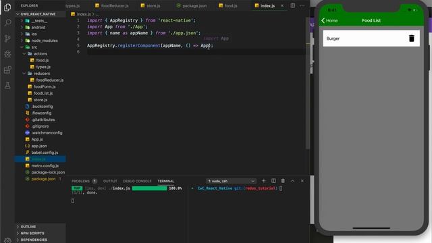Viewport: 432px width, 243px height.
Task: Collapse the src folder
Action: coord(34,47)
